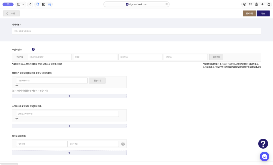273x165 pixels.
Task: Click 삭제 under the 안내 문구 field
Action: (17, 119)
